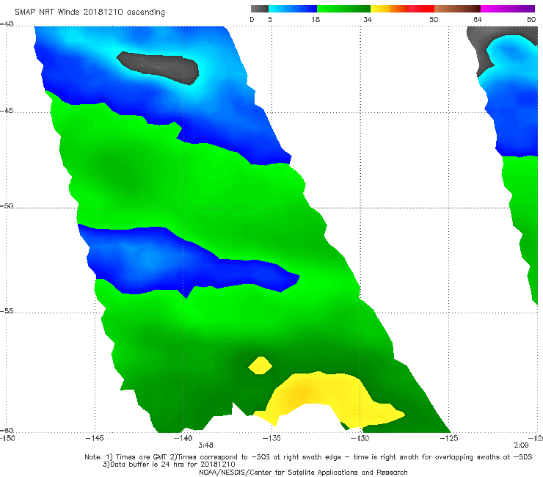This screenshot has width=543, height=477.
Task: Click the color bar label '5'
Action: point(270,19)
